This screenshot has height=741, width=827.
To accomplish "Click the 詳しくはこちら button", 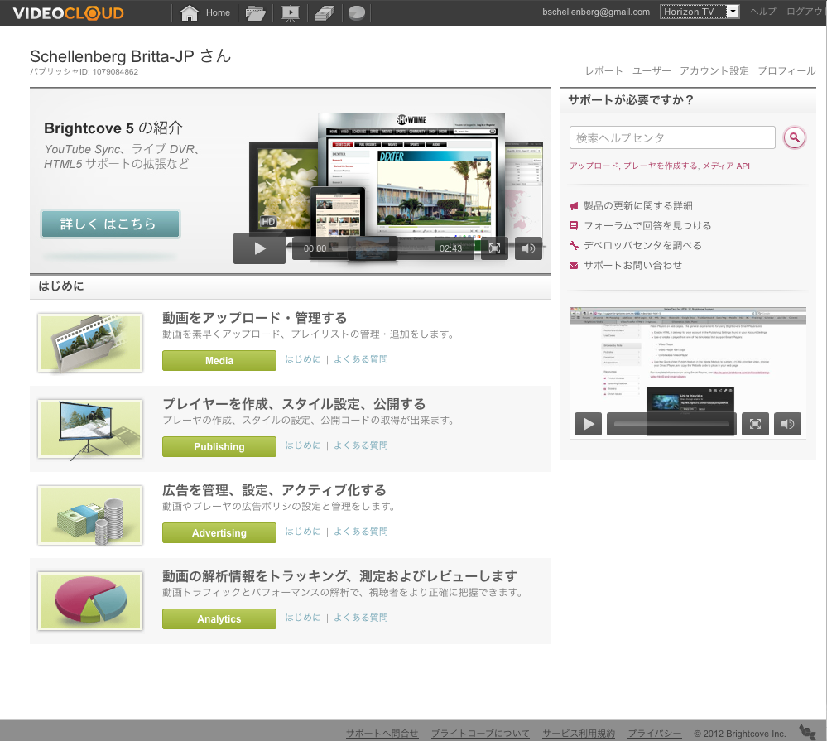I will click(x=110, y=224).
